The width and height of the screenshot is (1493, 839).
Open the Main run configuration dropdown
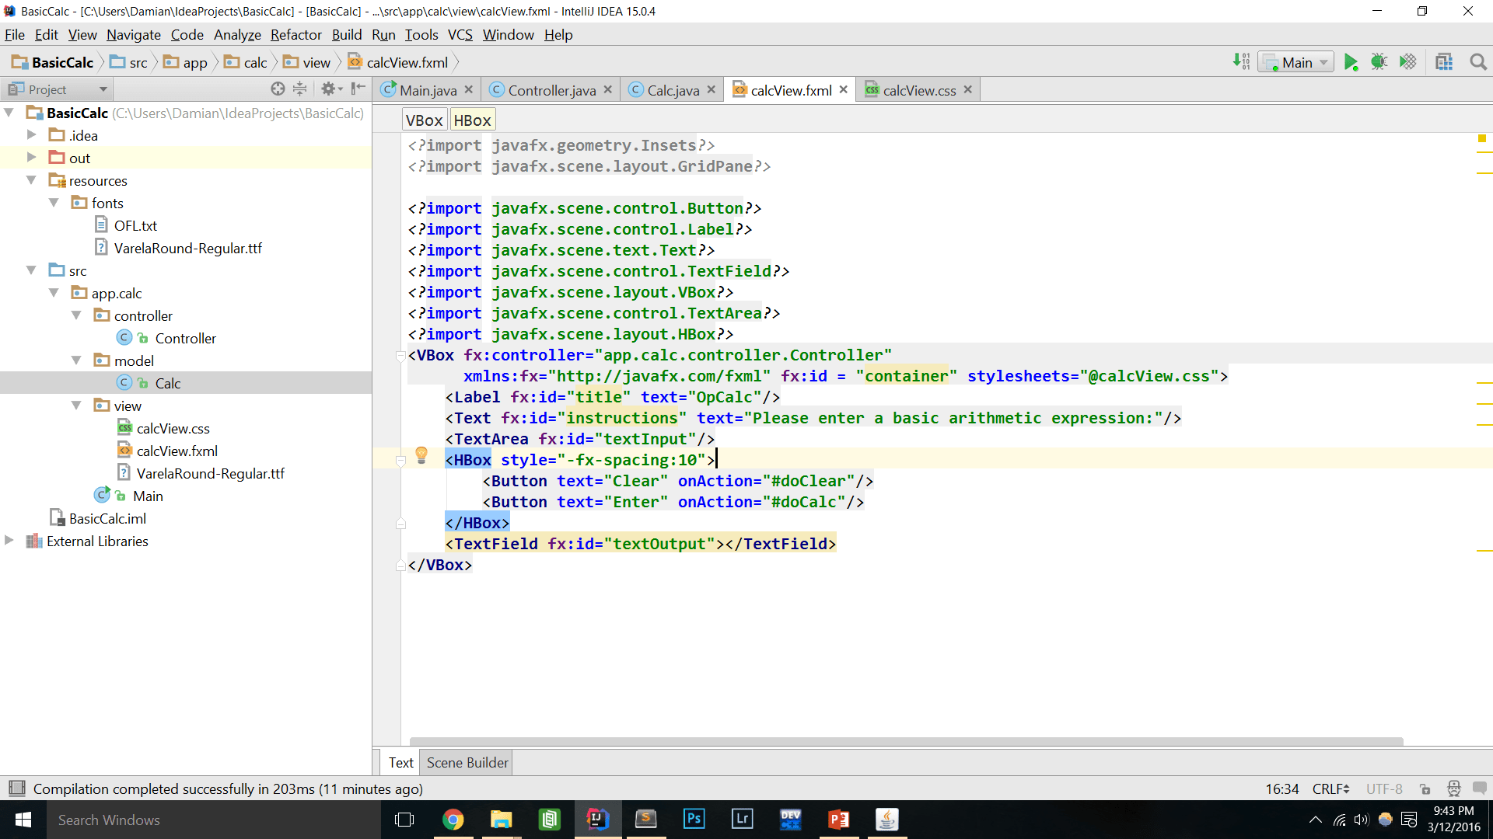point(1296,62)
